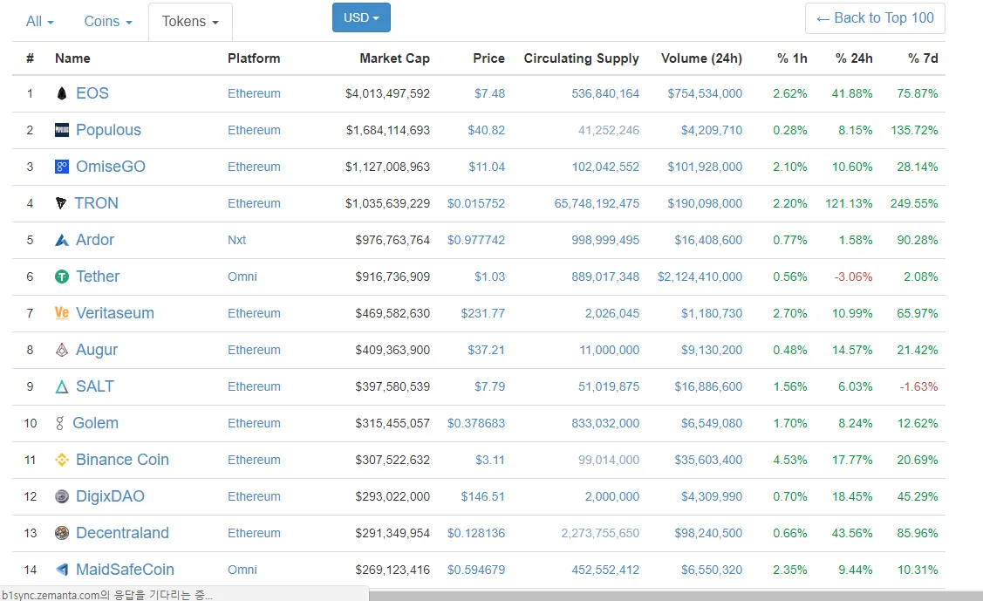Click Omni platform link in MaidSafeCoin row
Image resolution: width=983 pixels, height=601 pixels.
tap(242, 570)
